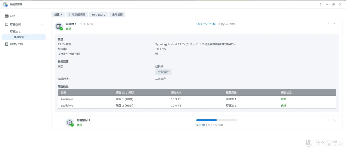Maximize the Storage Manager window
The width and height of the screenshot is (346, 150).
[x=334, y=4]
